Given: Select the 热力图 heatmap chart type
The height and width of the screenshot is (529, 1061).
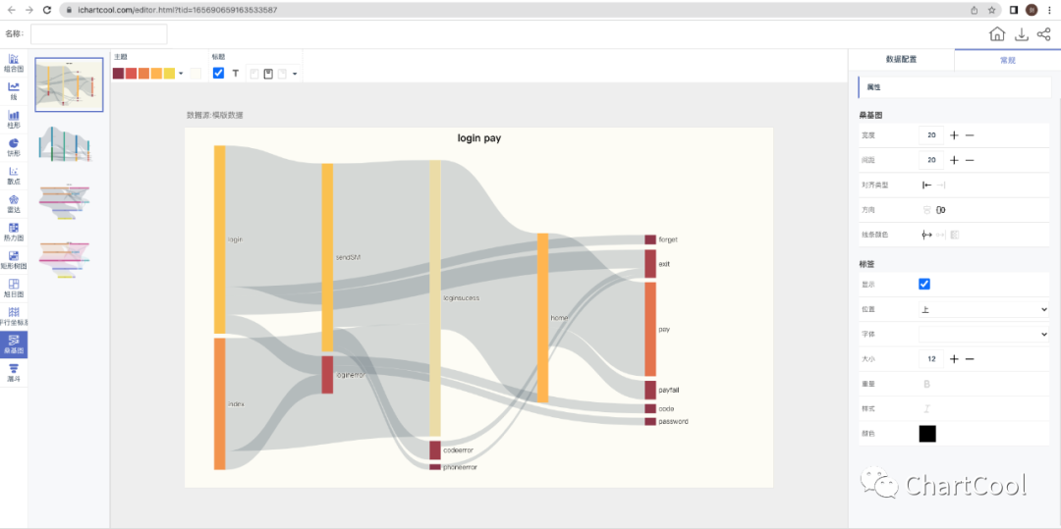Looking at the screenshot, I should point(14,232).
